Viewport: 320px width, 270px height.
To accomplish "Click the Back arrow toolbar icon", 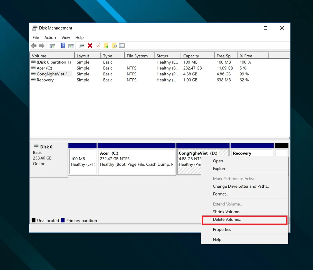I will coord(34,46).
